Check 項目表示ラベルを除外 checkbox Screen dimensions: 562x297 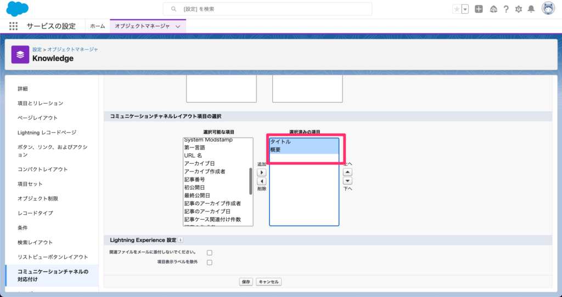coord(209,262)
